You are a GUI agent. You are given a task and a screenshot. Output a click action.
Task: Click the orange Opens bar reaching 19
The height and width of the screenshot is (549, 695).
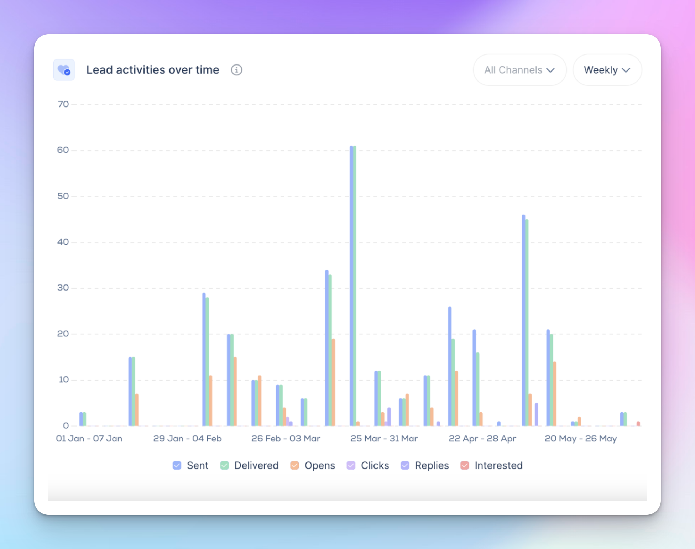(x=334, y=382)
